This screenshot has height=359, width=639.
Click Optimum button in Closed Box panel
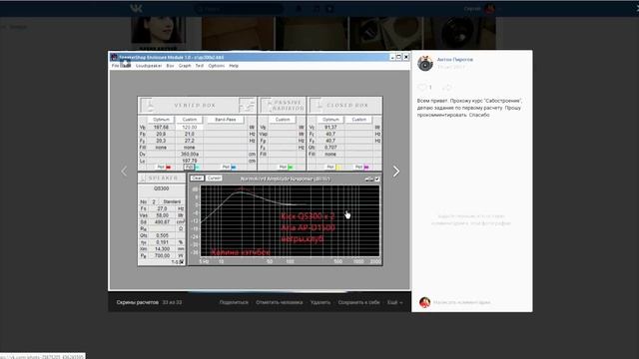tap(330, 120)
